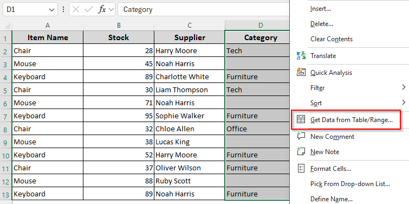Expand the Sort submenu arrow
409x204 pixels.
404,102
